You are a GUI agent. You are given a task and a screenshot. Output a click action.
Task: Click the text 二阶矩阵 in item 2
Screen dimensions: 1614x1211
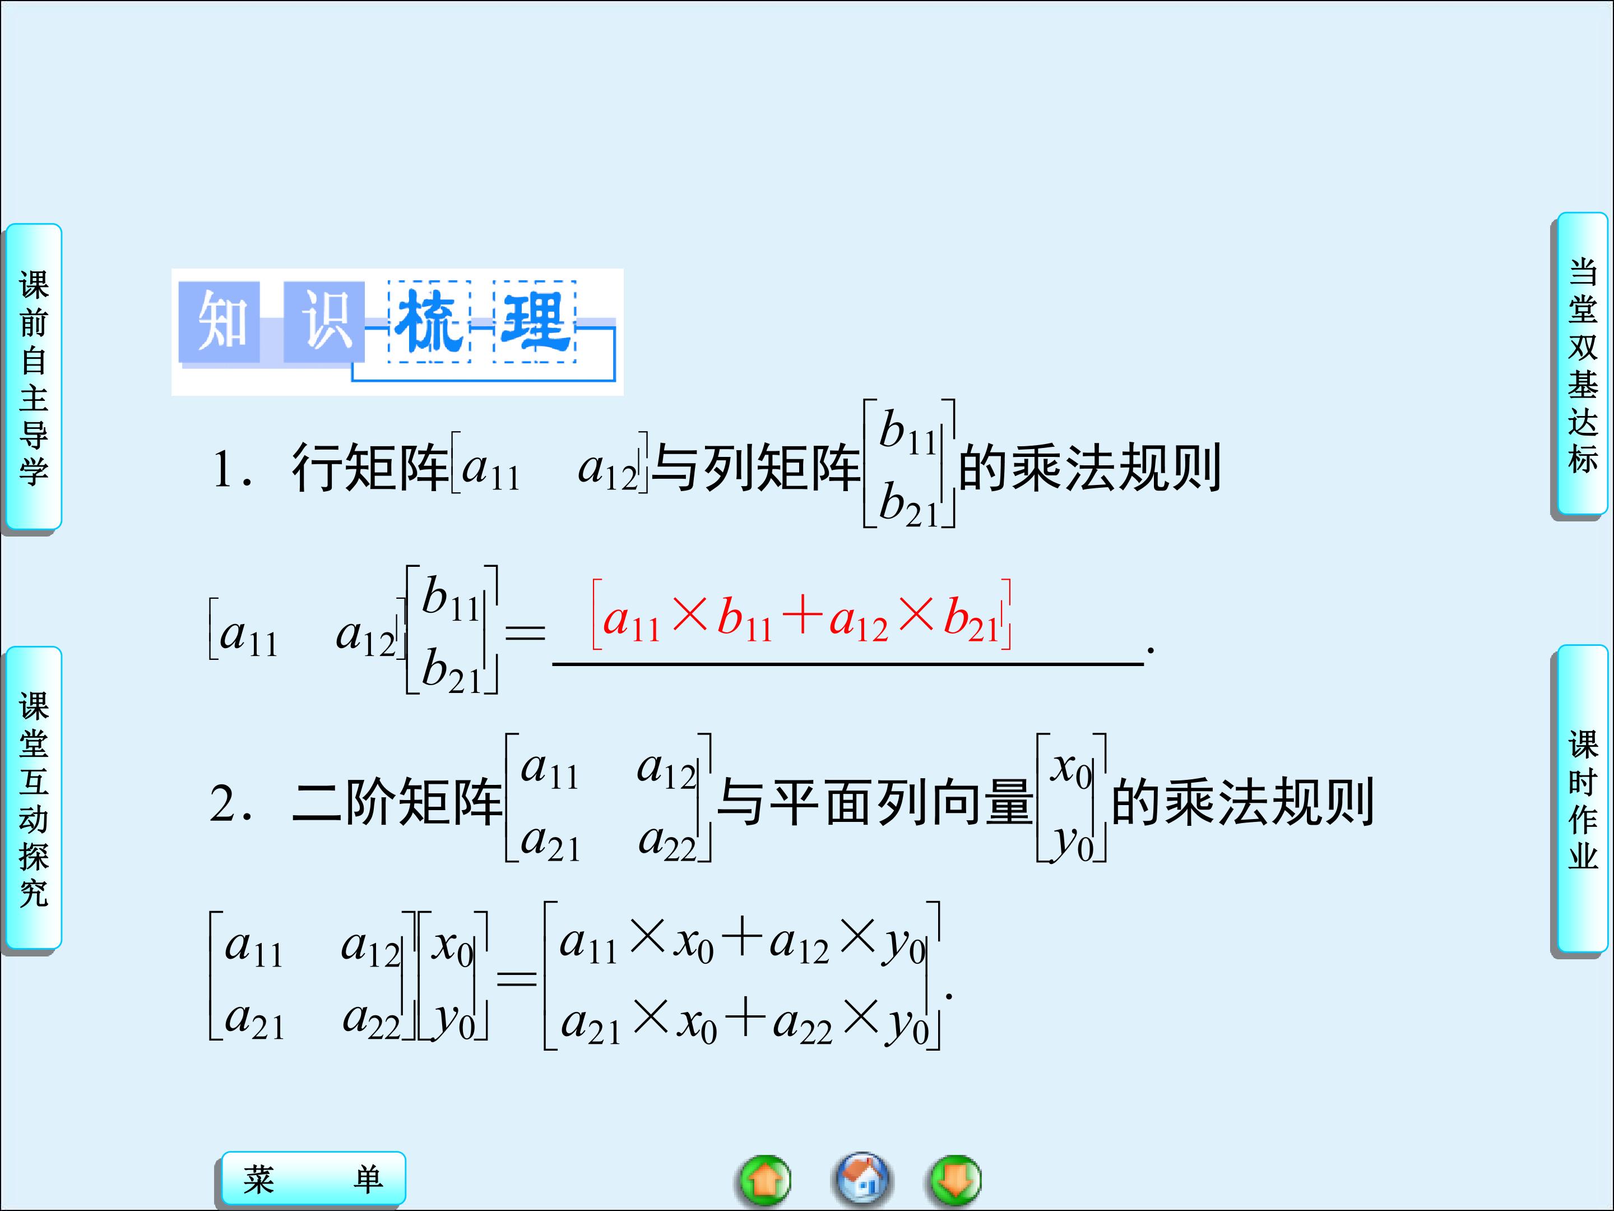tap(398, 802)
